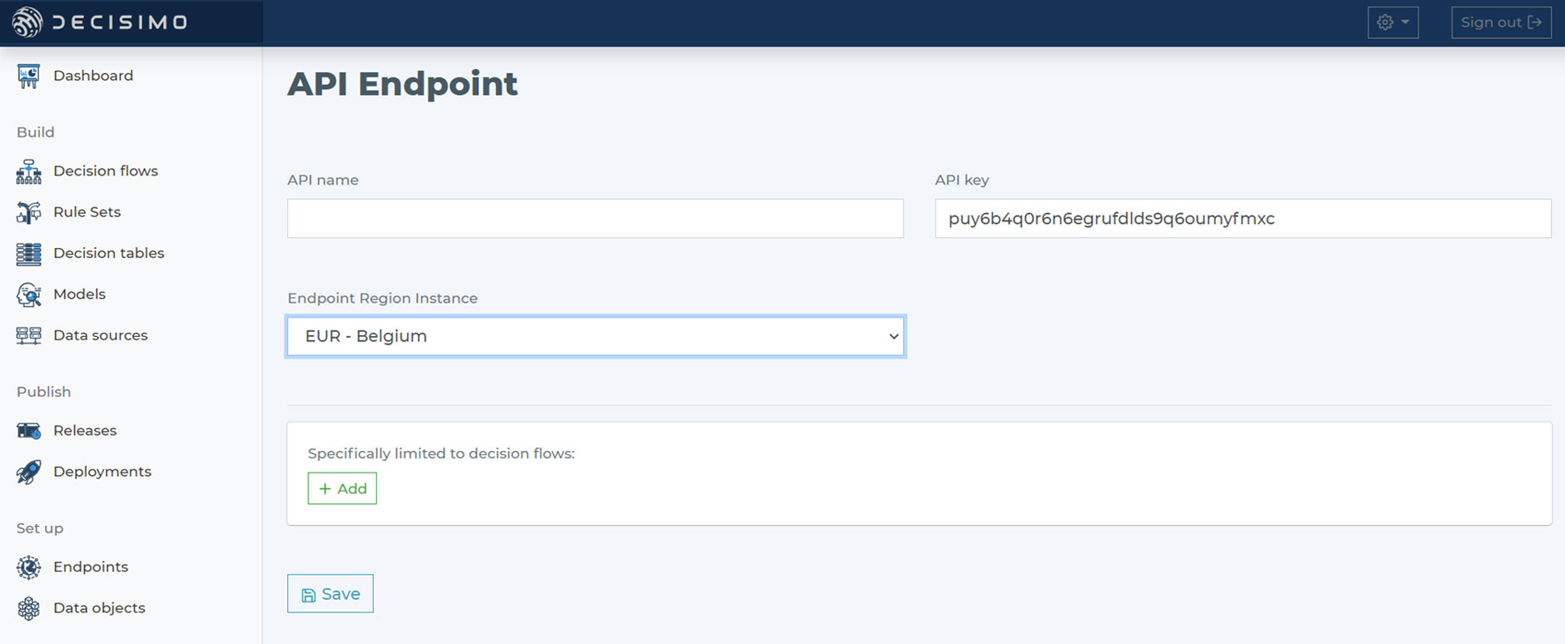Click the "API name" label
The height and width of the screenshot is (644, 1565).
pos(323,180)
